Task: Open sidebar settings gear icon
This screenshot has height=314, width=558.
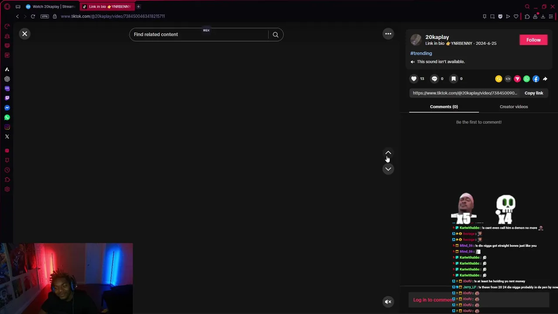Action: pyautogui.click(x=7, y=189)
